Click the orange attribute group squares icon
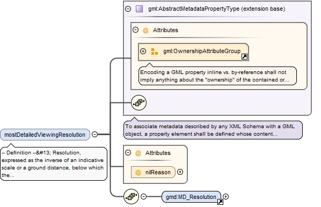The image size is (321, 207). pos(155,51)
